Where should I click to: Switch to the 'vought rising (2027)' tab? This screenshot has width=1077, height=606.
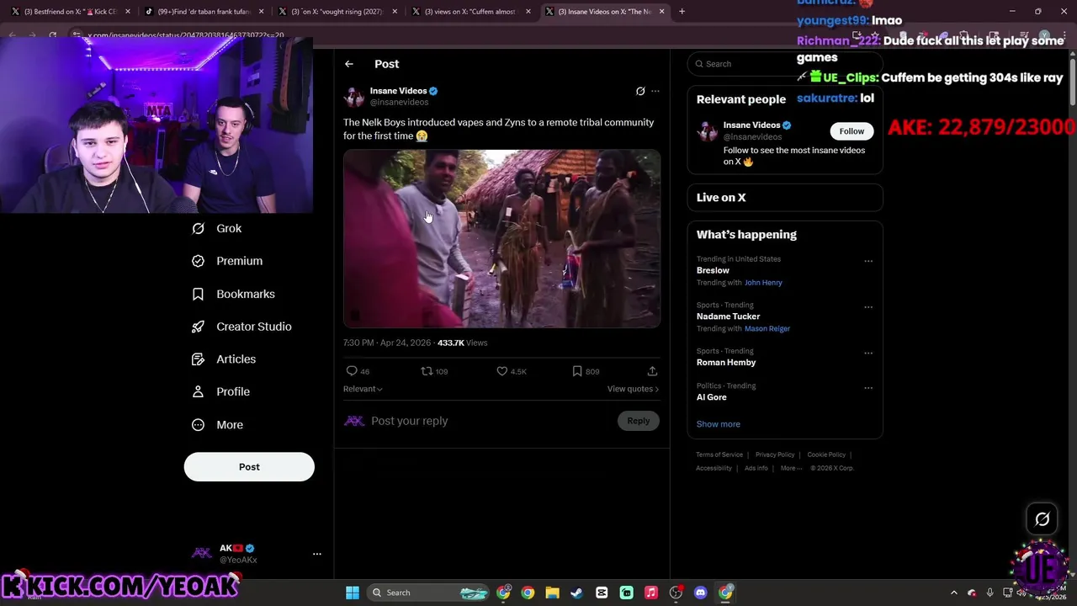337,12
